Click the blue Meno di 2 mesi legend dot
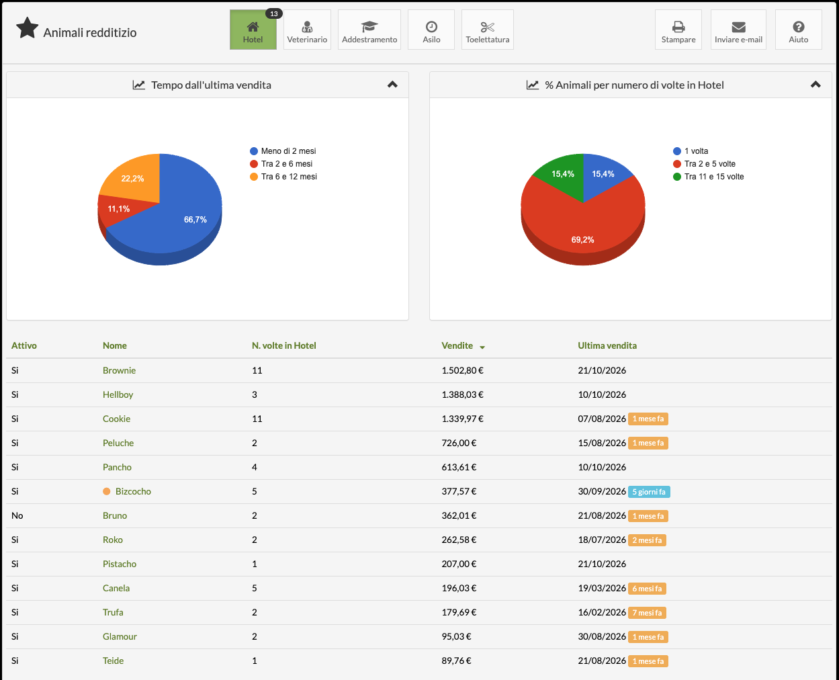Viewport: 839px width, 680px height. point(254,151)
